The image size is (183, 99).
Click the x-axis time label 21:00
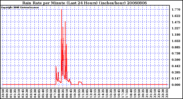click(147, 93)
